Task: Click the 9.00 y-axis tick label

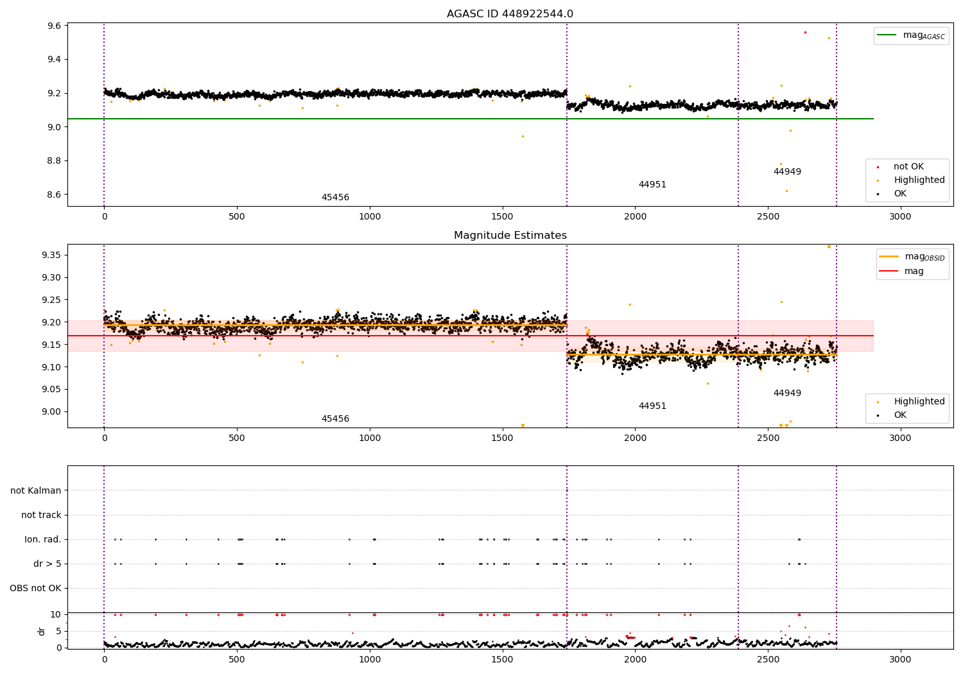Action: pyautogui.click(x=51, y=412)
